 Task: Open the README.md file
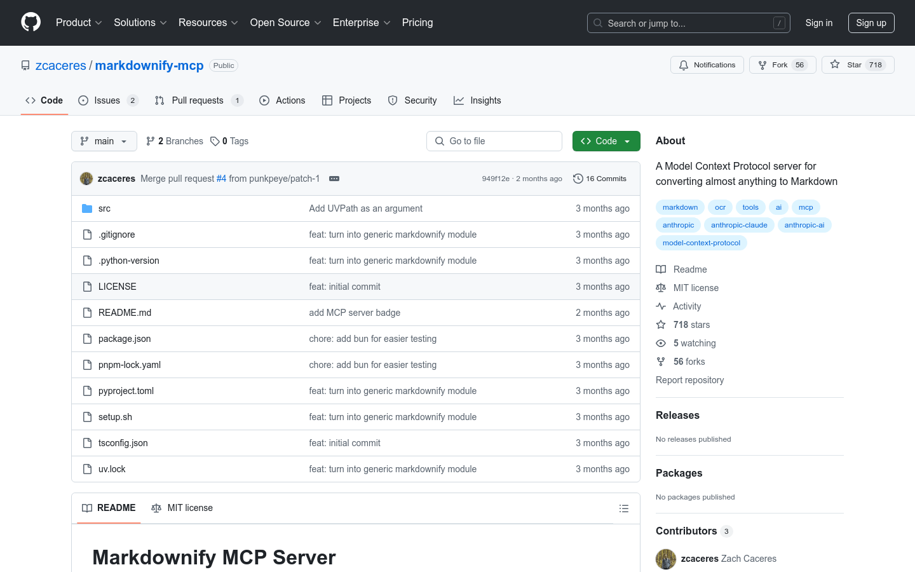(125, 313)
